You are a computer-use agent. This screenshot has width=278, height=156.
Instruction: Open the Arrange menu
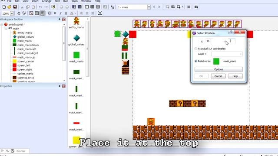pyautogui.click(x=46, y=1)
